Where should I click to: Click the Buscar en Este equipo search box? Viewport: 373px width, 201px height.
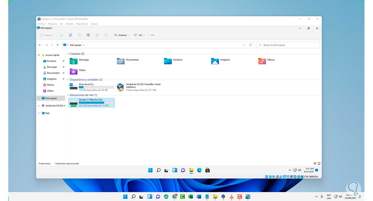coord(288,45)
